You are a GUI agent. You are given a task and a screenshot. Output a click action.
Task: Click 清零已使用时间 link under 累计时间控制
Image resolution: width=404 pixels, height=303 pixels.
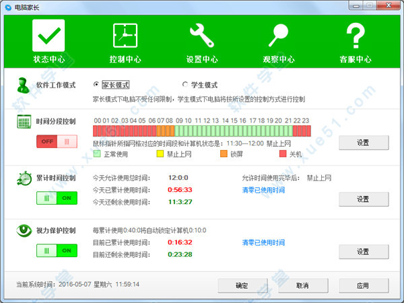pyautogui.click(x=263, y=191)
